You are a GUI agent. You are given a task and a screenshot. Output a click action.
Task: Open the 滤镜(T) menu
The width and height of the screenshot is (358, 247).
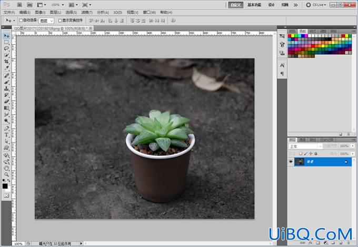pyautogui.click(x=87, y=12)
